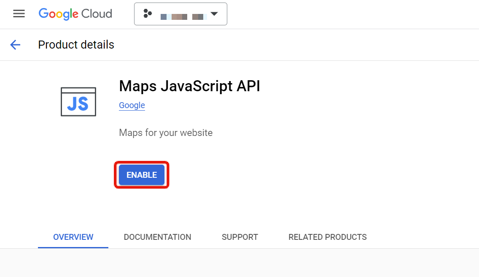The width and height of the screenshot is (479, 277).
Task: Click the Maps for your website description
Action: (x=165, y=133)
